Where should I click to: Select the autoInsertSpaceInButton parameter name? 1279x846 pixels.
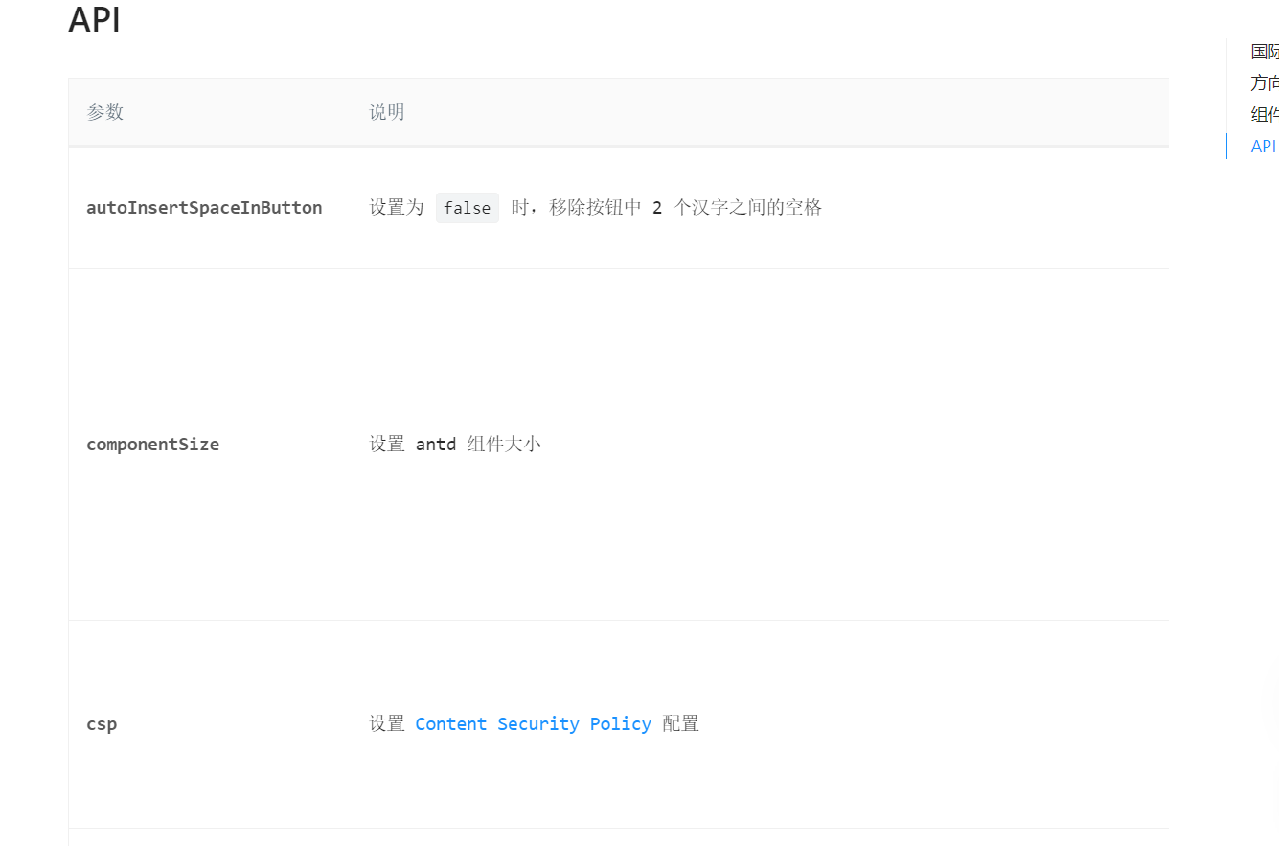pos(204,208)
